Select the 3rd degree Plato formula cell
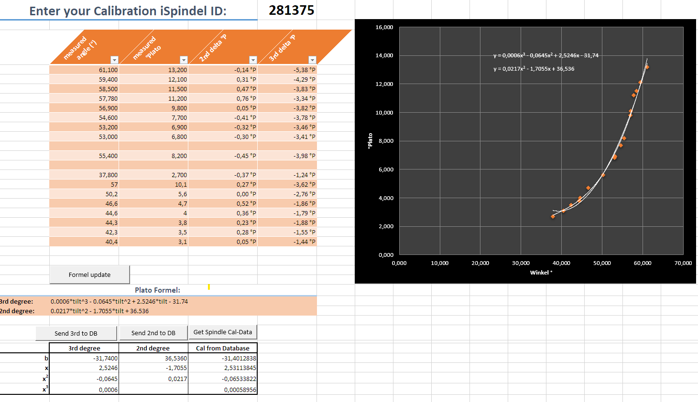The image size is (698, 402). [119, 301]
